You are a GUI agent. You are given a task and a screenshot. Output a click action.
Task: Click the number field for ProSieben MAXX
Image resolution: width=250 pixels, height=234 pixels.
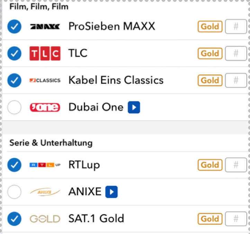pos(236,26)
